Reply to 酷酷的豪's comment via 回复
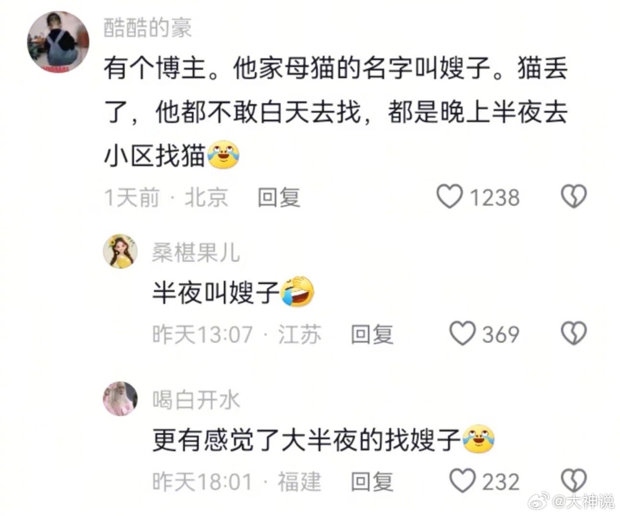The image size is (620, 516). click(x=279, y=197)
